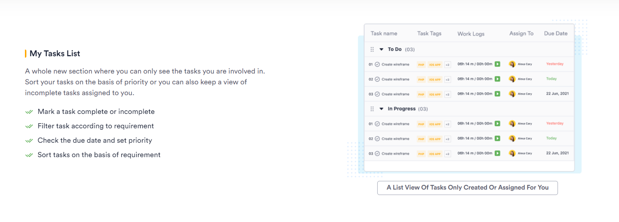
Task: Click the orange PHP tag on second To Do task
Action: click(421, 80)
